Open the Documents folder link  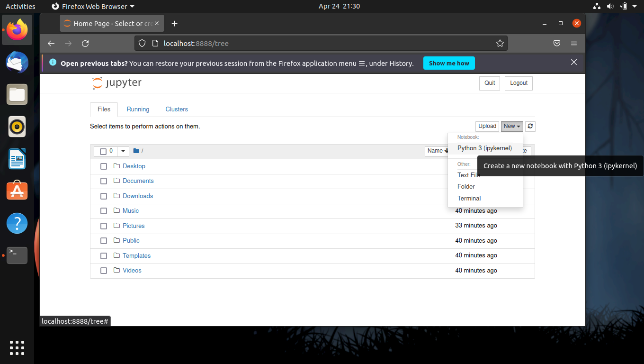[138, 181]
